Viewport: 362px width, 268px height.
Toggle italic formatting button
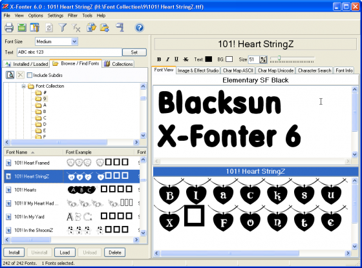167,59
